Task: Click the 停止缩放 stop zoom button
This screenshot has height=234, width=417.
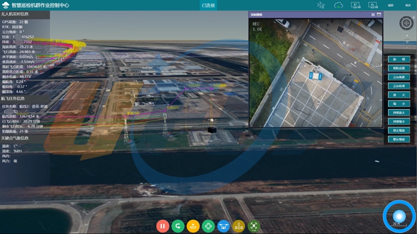Action: [x=399, y=130]
